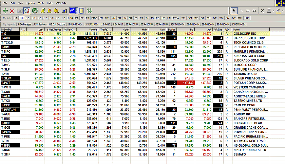285x164 pixels.
Task: Select the HUI list tab
Action: [x=247, y=18]
